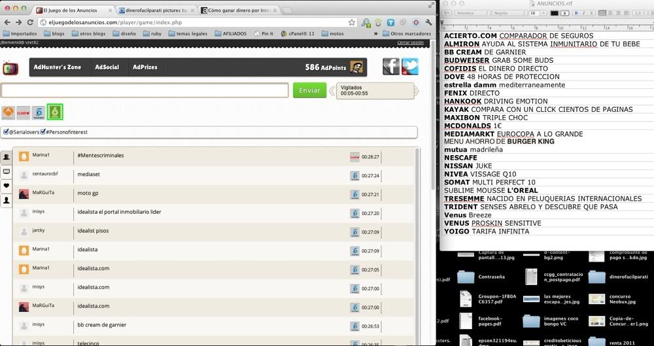Open the Negrita typeface style dropdown
The image size is (654, 346).
click(x=510, y=13)
